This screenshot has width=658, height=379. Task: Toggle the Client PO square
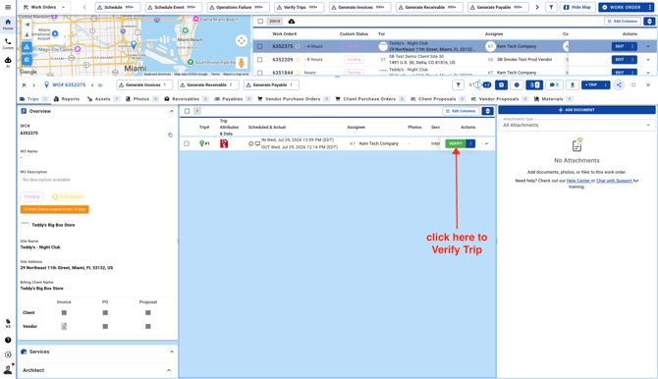(105, 312)
